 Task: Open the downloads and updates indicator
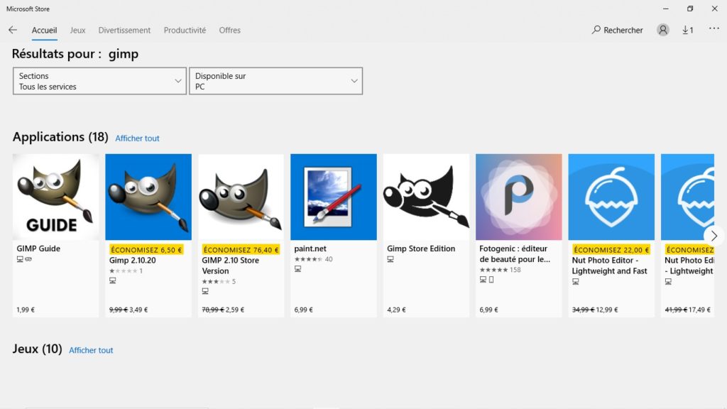pyautogui.click(x=687, y=30)
